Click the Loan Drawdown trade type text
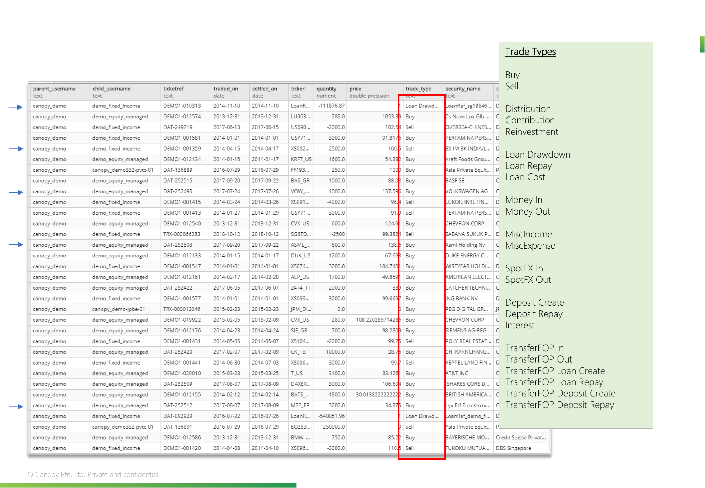705x488 pixels. [537, 155]
